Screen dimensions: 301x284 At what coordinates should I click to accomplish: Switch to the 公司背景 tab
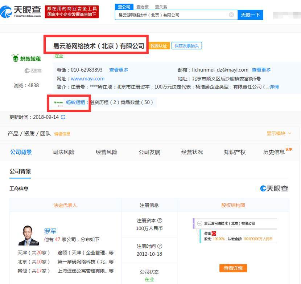click(21, 152)
